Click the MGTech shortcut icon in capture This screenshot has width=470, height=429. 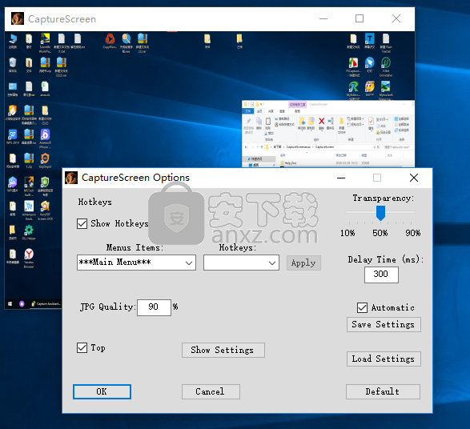click(29, 182)
